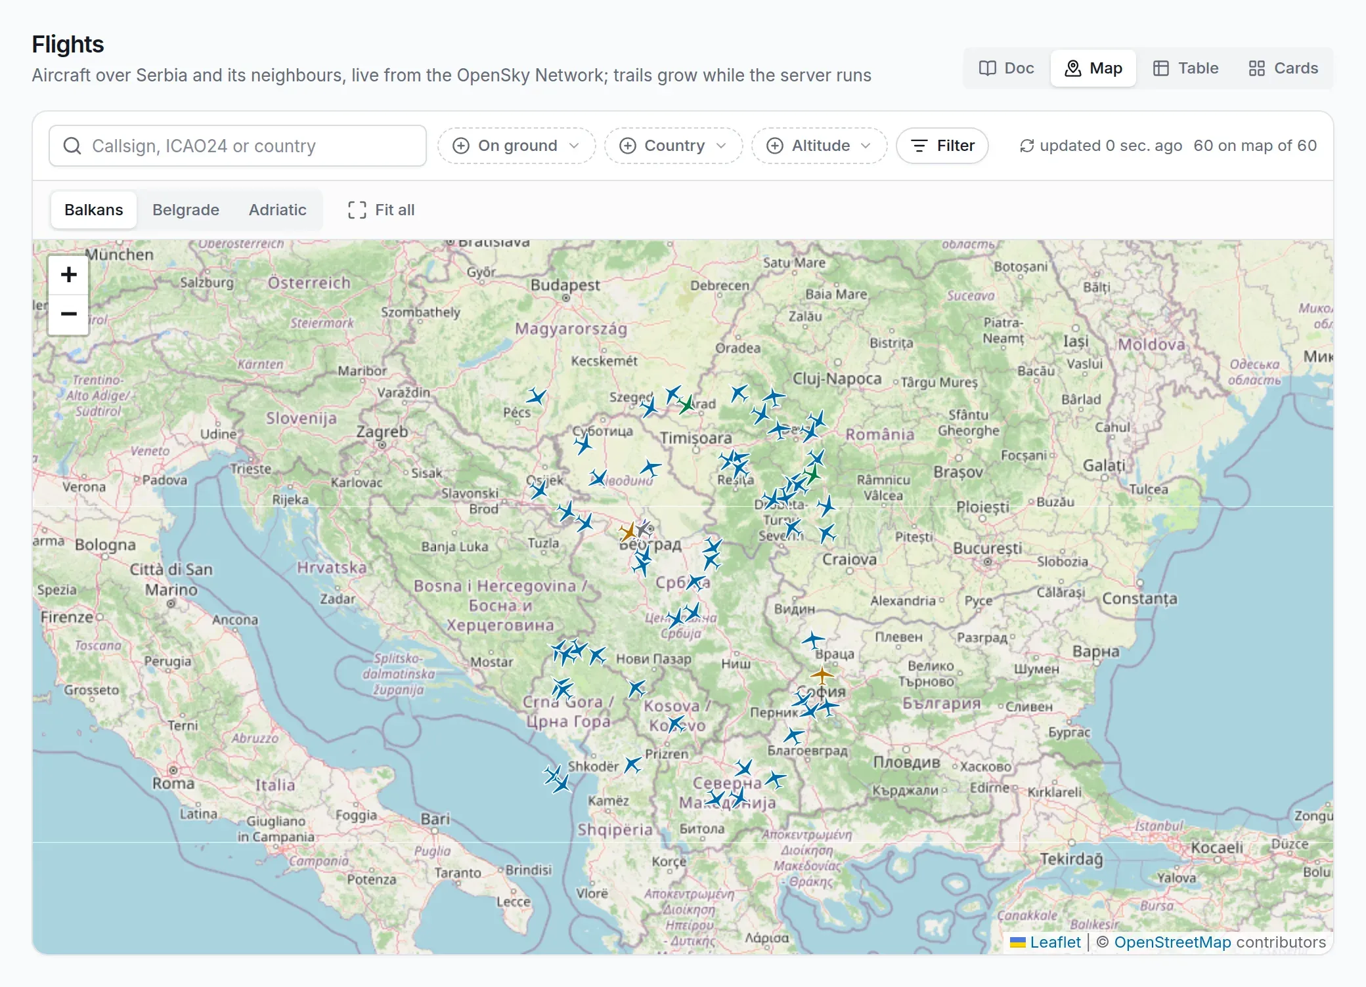Open the Country filter dropdown
This screenshot has height=987, width=1366.
[674, 146]
